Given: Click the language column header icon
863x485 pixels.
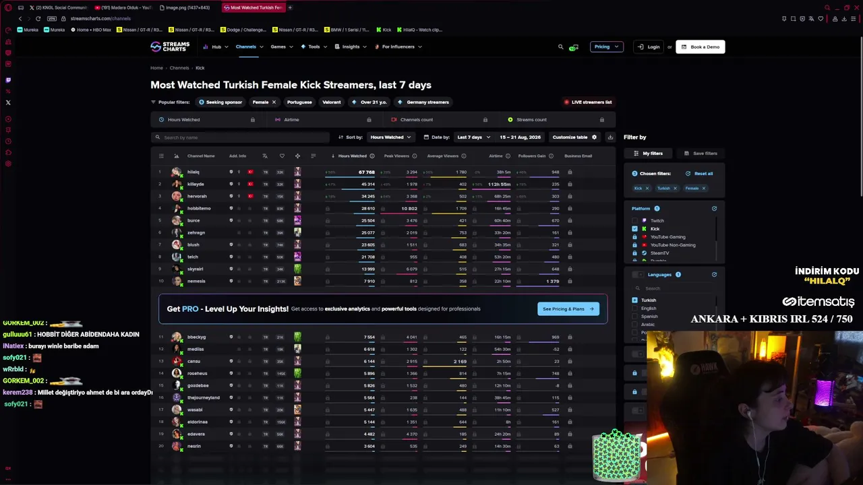Looking at the screenshot, I should point(265,156).
